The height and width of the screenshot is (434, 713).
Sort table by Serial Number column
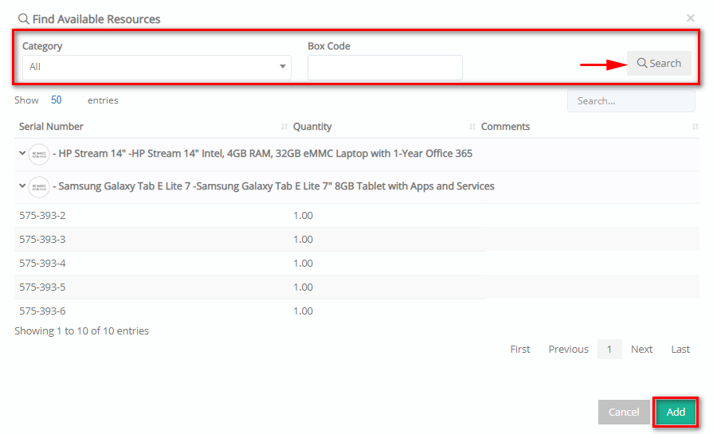click(51, 127)
